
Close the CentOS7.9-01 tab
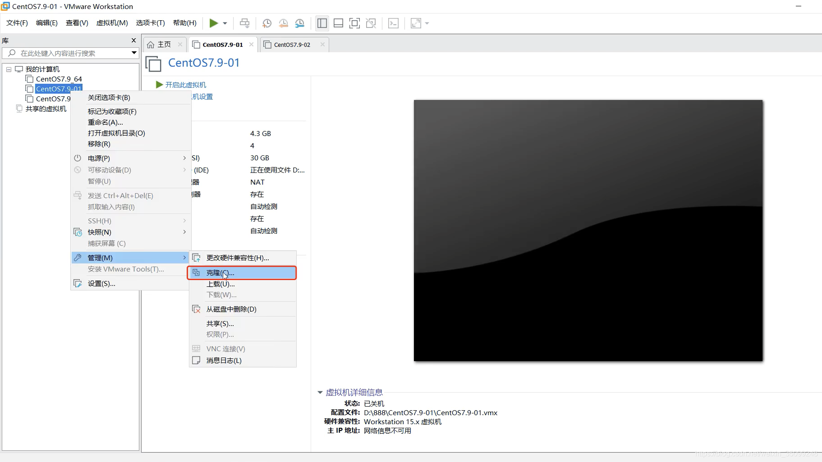(251, 44)
